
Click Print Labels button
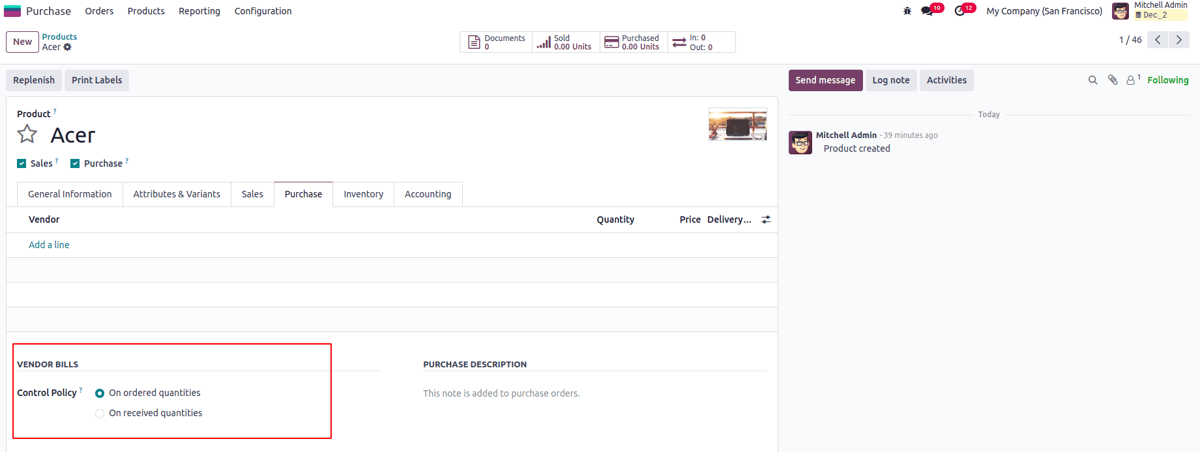96,80
